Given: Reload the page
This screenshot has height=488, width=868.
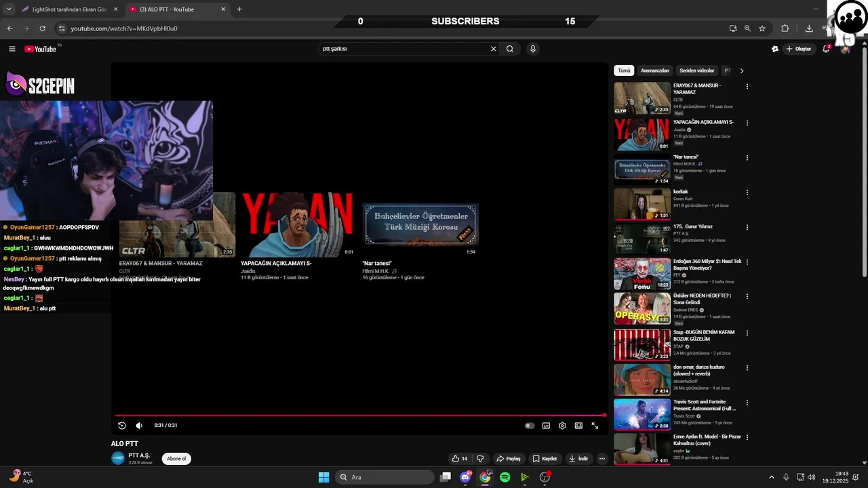Looking at the screenshot, I should [x=42, y=28].
